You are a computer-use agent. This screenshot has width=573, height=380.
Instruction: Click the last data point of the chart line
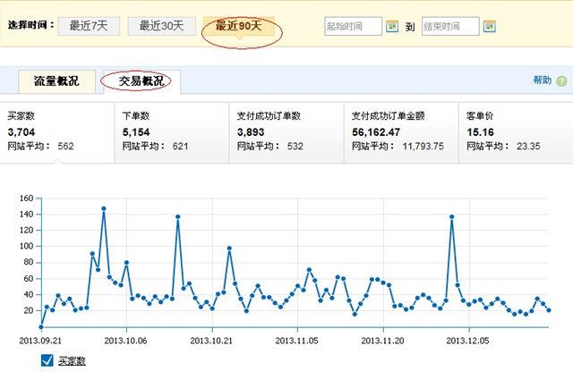(549, 310)
